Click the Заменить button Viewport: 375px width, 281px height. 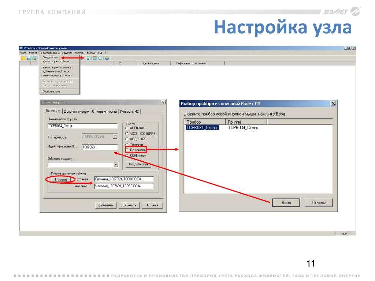(x=129, y=205)
